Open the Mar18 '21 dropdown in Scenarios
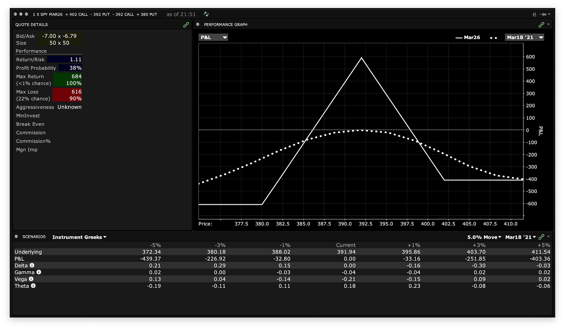 (x=521, y=237)
